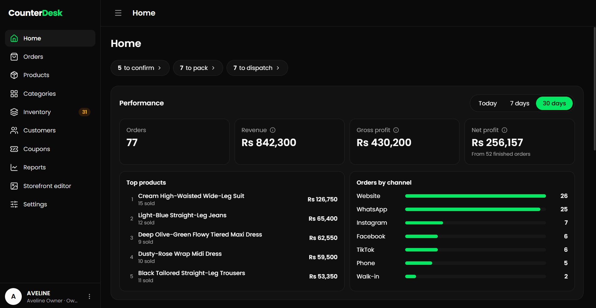
Task: Click the Home house icon in sidebar
Action: (x=14, y=38)
